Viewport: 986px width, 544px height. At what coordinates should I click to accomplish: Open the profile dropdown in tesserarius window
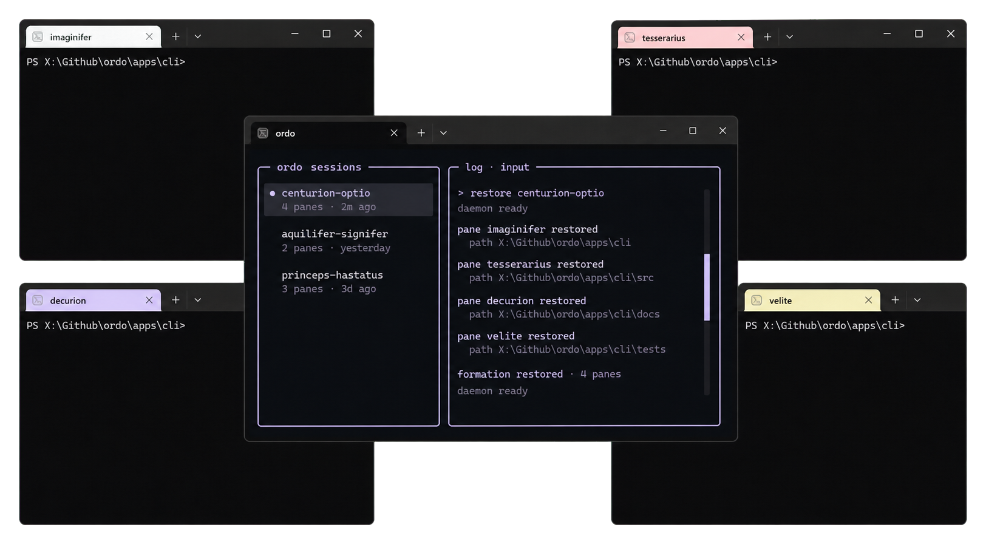(790, 37)
